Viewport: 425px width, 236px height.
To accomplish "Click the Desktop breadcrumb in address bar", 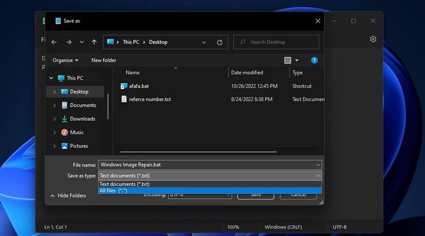I will (158, 42).
